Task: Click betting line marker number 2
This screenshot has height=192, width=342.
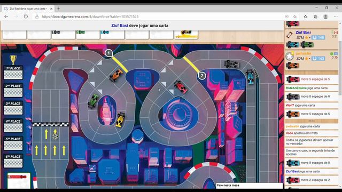Action: [x=202, y=76]
